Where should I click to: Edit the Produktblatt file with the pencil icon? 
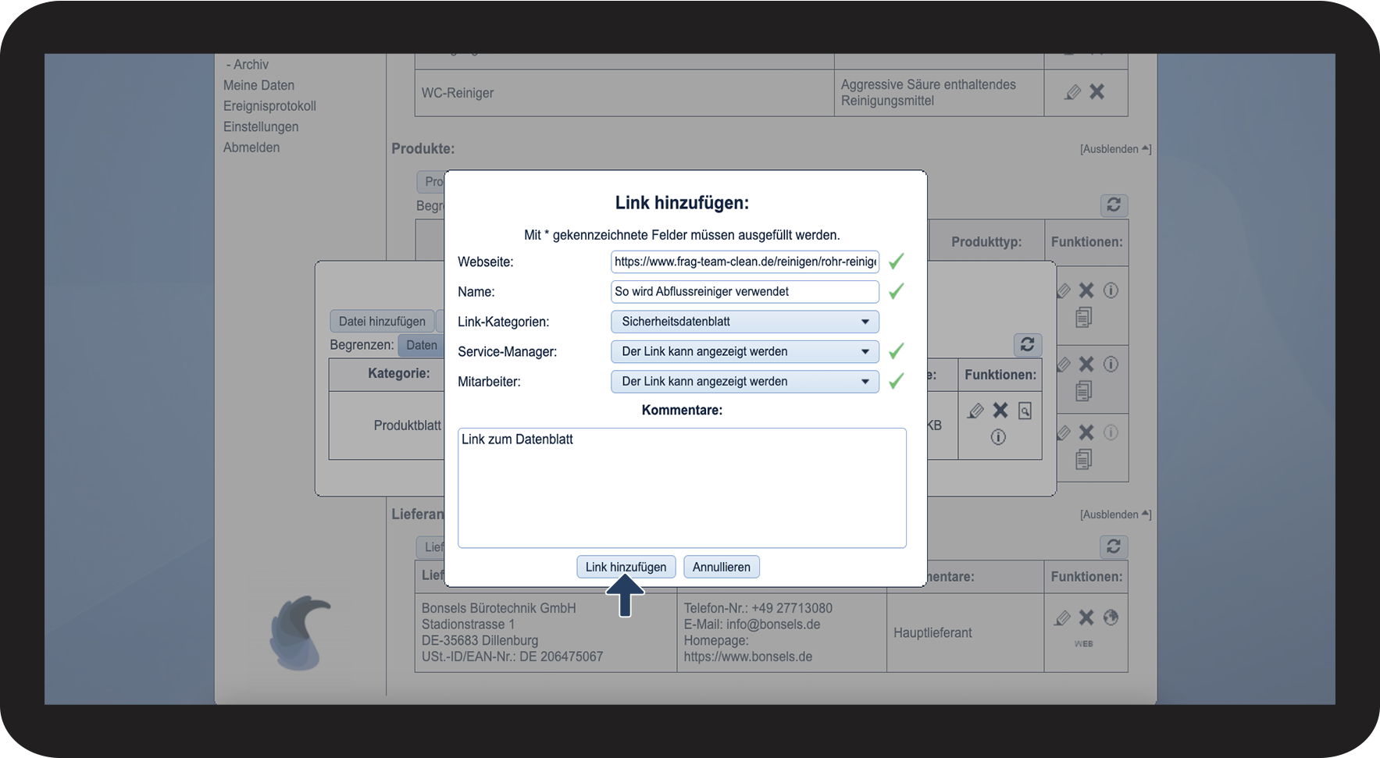tap(975, 411)
